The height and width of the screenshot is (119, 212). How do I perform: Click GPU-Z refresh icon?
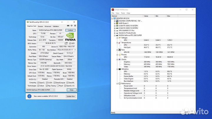click(72, 26)
